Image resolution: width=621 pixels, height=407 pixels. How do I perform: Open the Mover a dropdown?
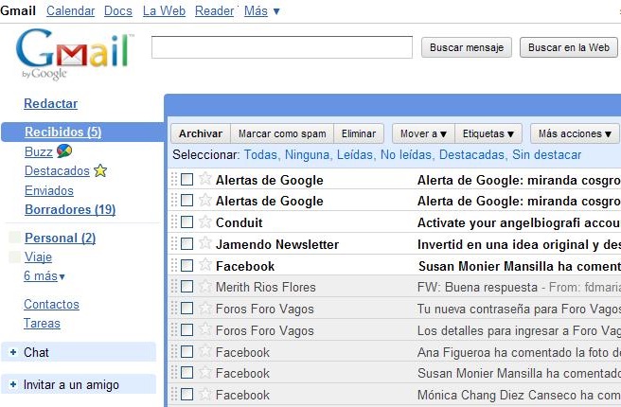[423, 133]
